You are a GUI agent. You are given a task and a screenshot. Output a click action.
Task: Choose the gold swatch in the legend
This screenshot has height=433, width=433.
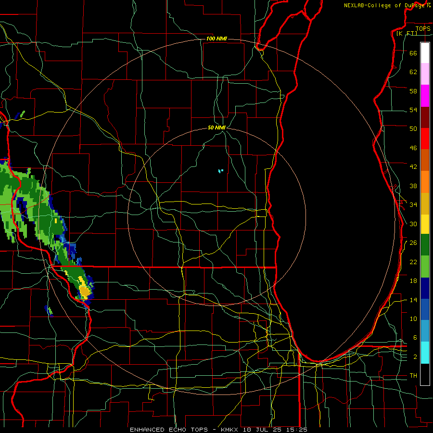(x=425, y=204)
